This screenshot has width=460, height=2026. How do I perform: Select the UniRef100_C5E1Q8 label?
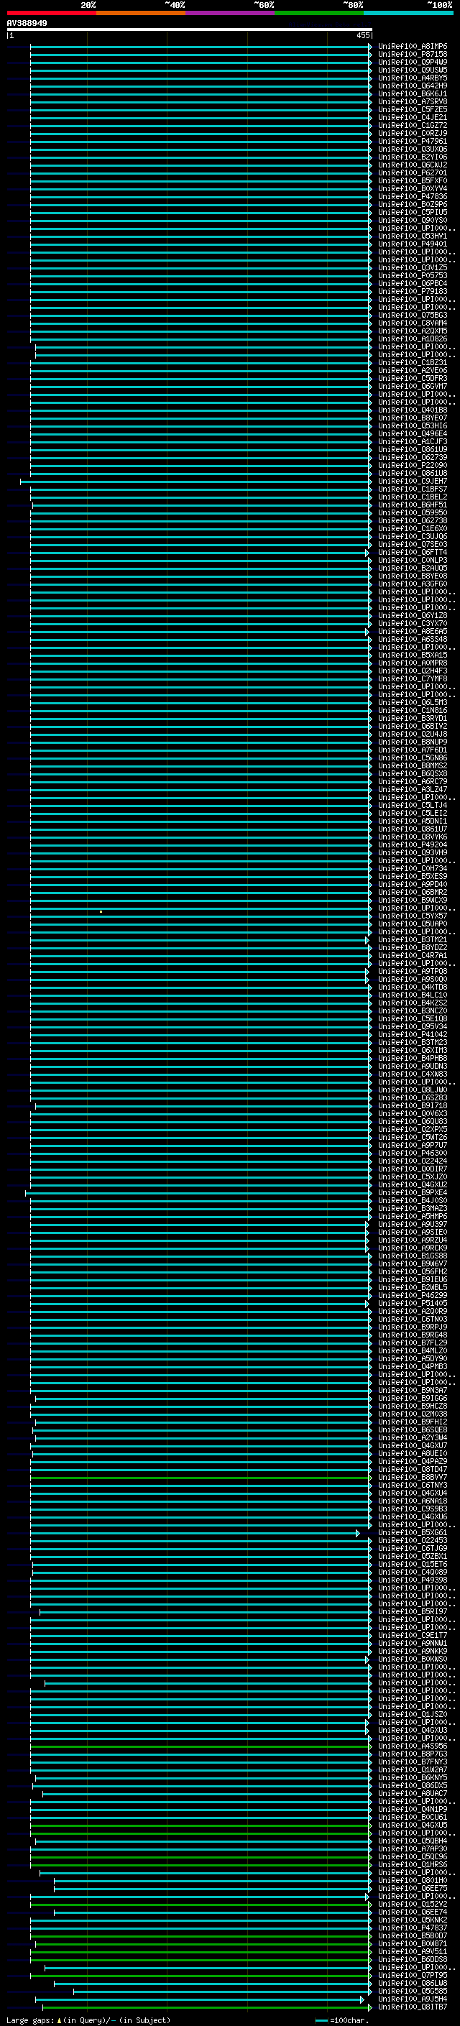pos(413,1018)
